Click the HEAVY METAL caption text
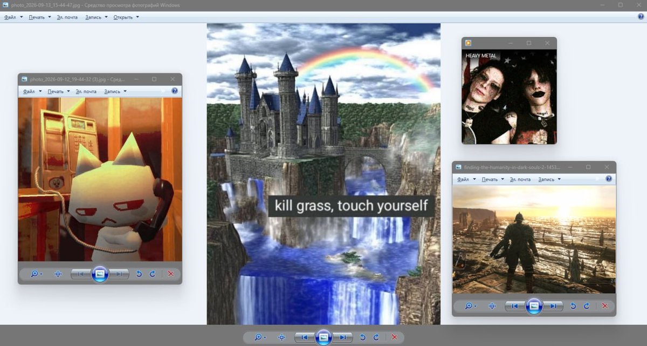 click(x=481, y=56)
